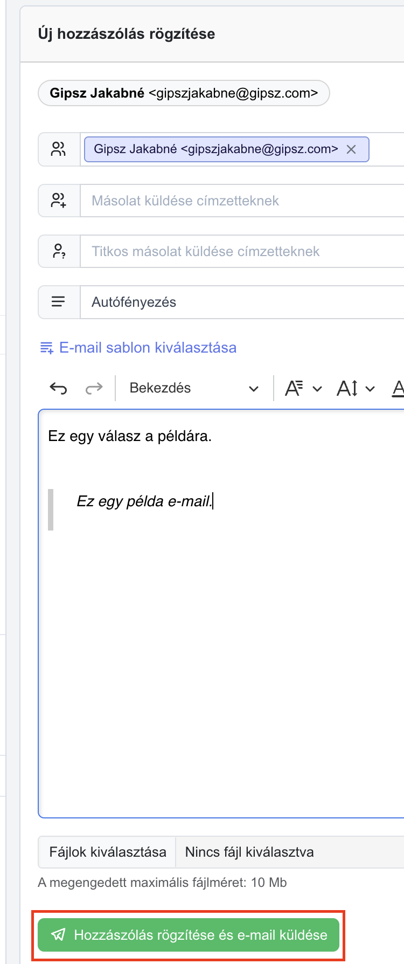
Task: Open the font family dropdown
Action: click(303, 388)
